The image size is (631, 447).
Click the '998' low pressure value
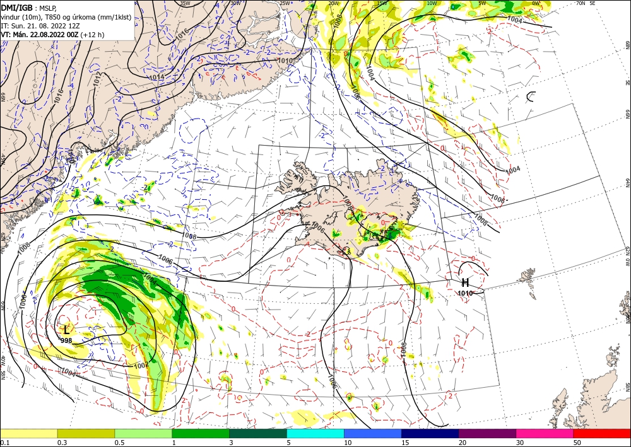pos(66,340)
